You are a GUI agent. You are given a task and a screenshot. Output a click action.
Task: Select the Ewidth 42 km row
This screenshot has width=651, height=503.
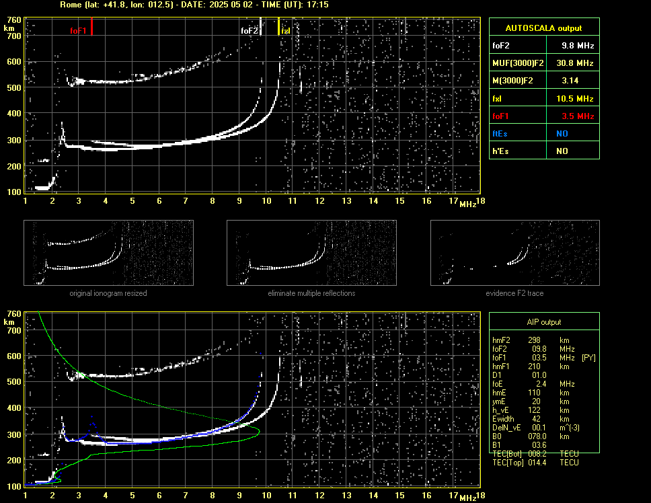coord(531,419)
